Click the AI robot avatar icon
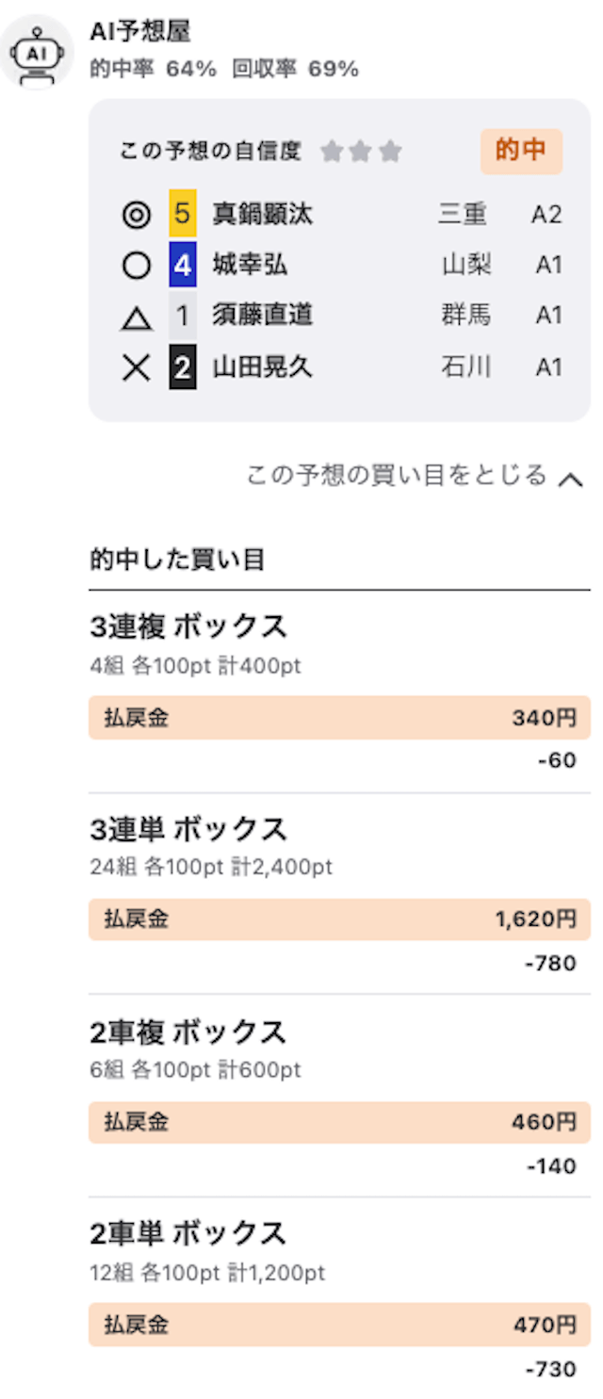Screen dimensions: 603x1399 (37, 52)
